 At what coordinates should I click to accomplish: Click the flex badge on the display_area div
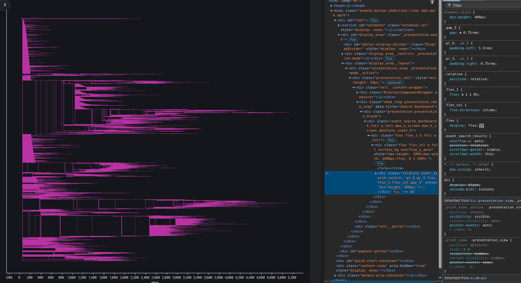353,40
